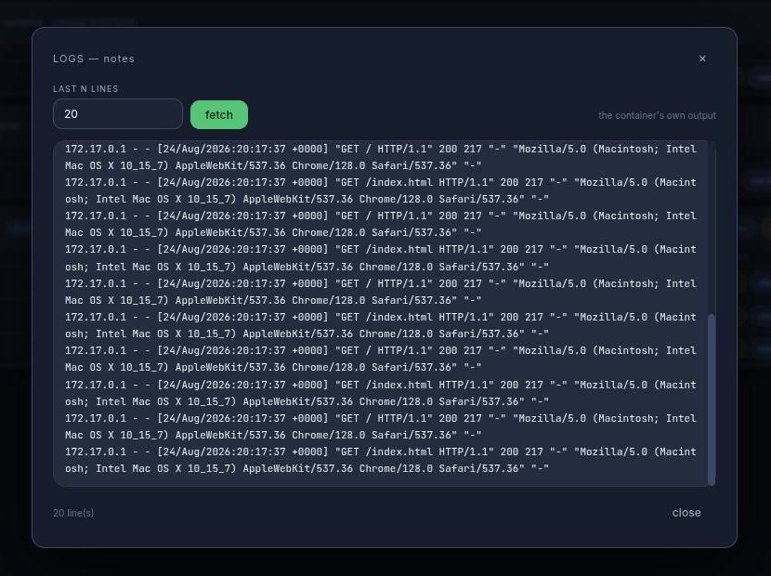This screenshot has height=576, width=771.
Task: Click the "20 line(s)" status text
Action: tap(73, 513)
